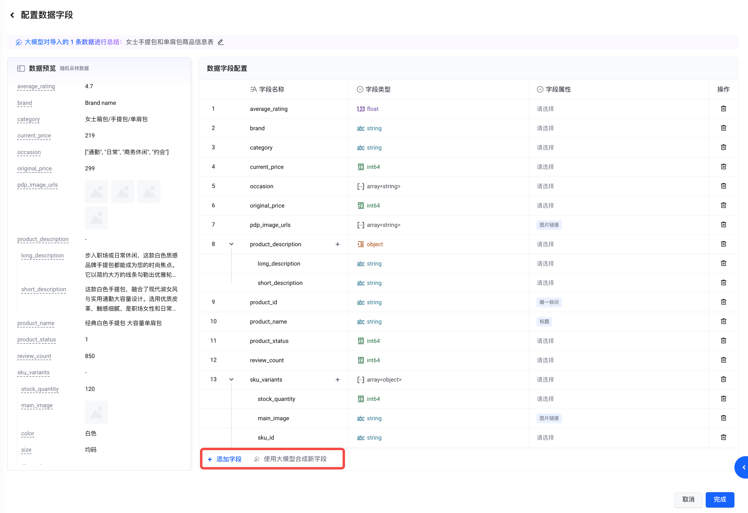Screen dimensions: 748x513
Task: Open the 字段属性 dropdown for brand
Action: point(545,128)
